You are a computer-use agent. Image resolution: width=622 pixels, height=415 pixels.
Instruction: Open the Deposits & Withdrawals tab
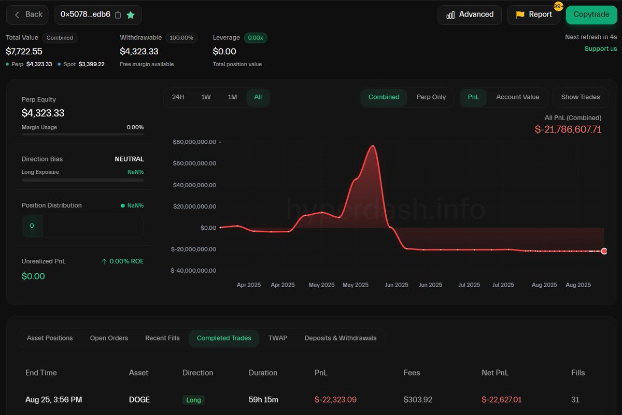341,338
